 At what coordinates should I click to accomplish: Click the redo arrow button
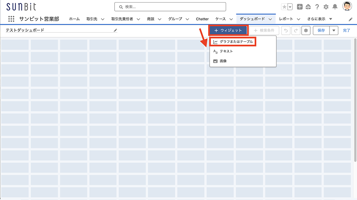(x=296, y=30)
